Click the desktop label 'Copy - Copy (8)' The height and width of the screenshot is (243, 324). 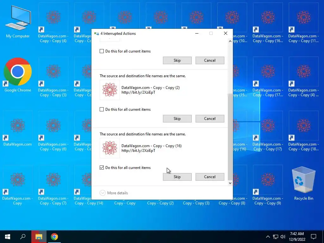tap(232, 203)
